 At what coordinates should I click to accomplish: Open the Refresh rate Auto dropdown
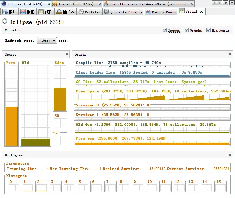47,41
